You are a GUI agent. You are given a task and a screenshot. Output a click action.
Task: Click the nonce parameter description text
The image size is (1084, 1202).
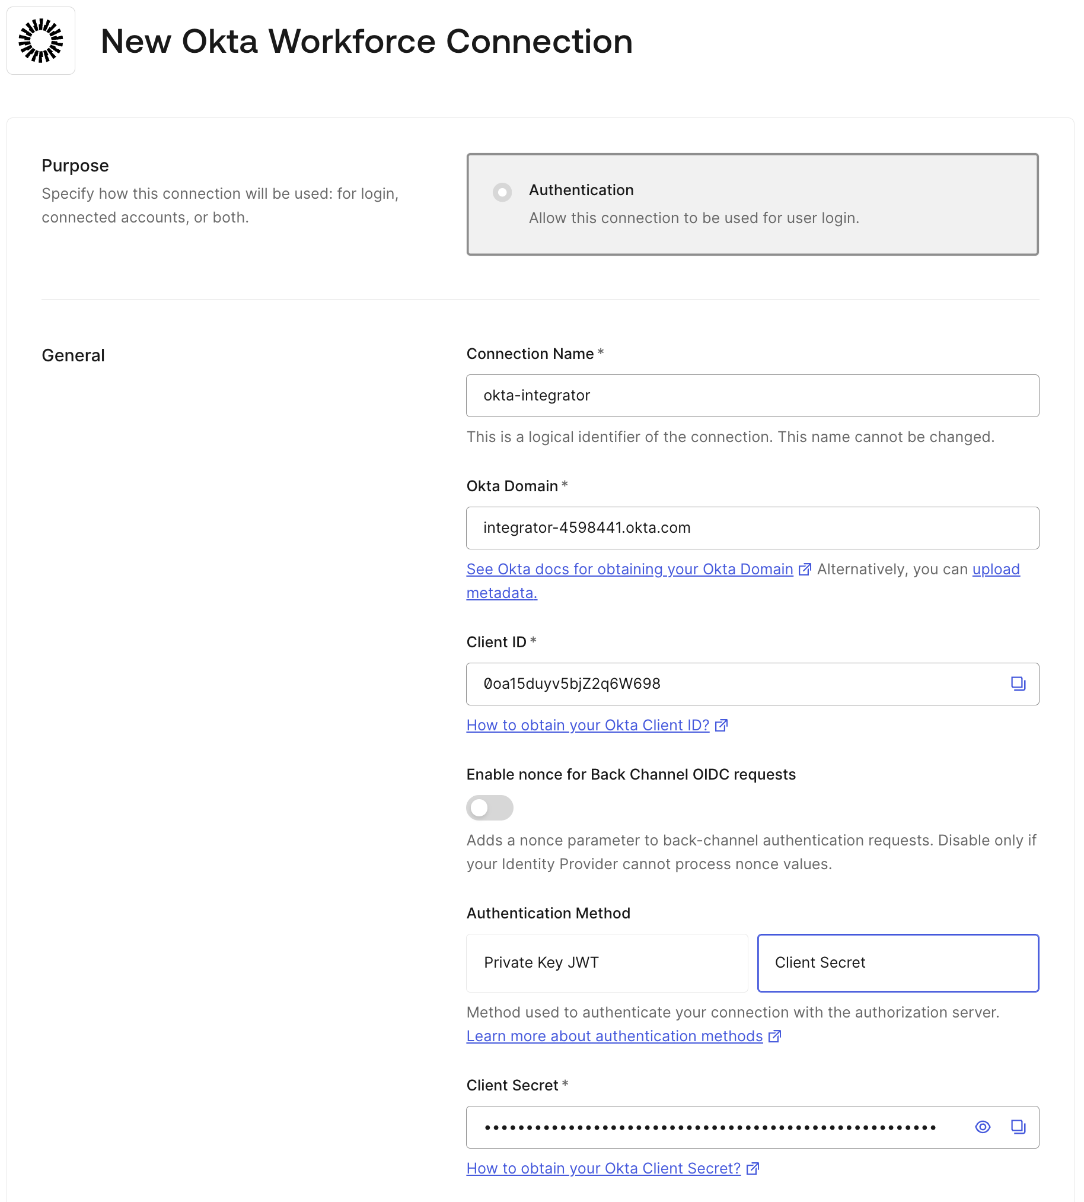pyautogui.click(x=752, y=852)
